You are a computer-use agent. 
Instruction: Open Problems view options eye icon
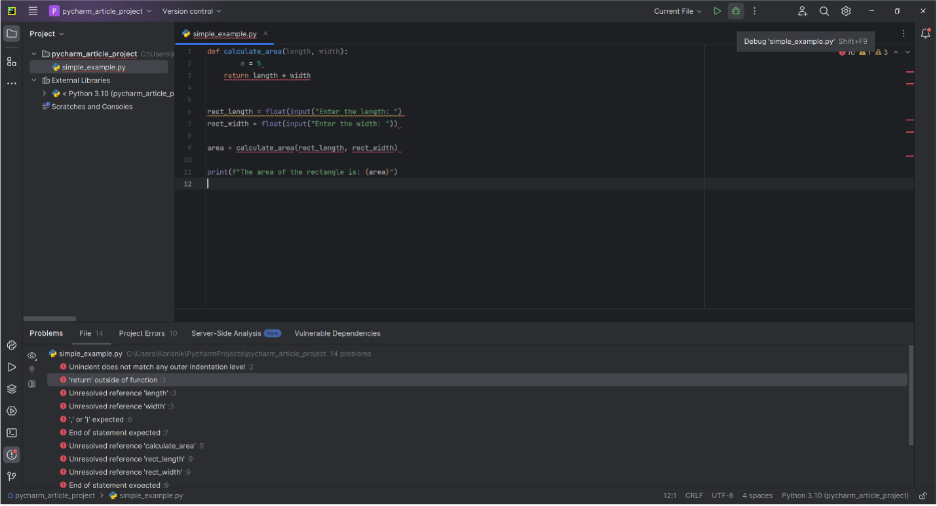pyautogui.click(x=31, y=355)
